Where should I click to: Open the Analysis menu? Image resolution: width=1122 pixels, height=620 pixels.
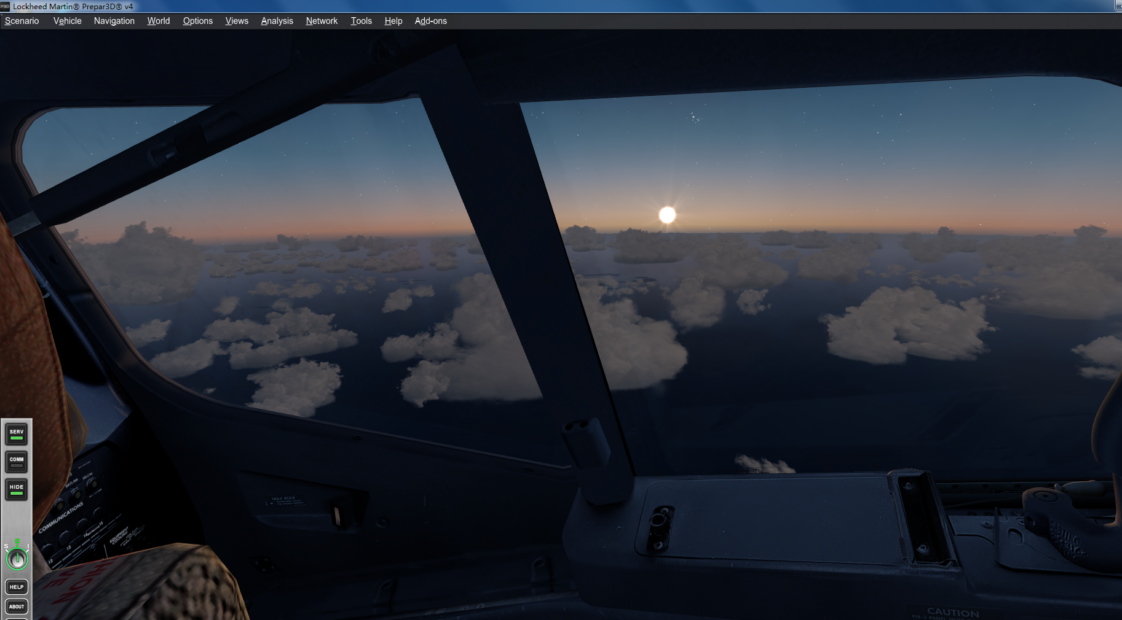(x=277, y=20)
